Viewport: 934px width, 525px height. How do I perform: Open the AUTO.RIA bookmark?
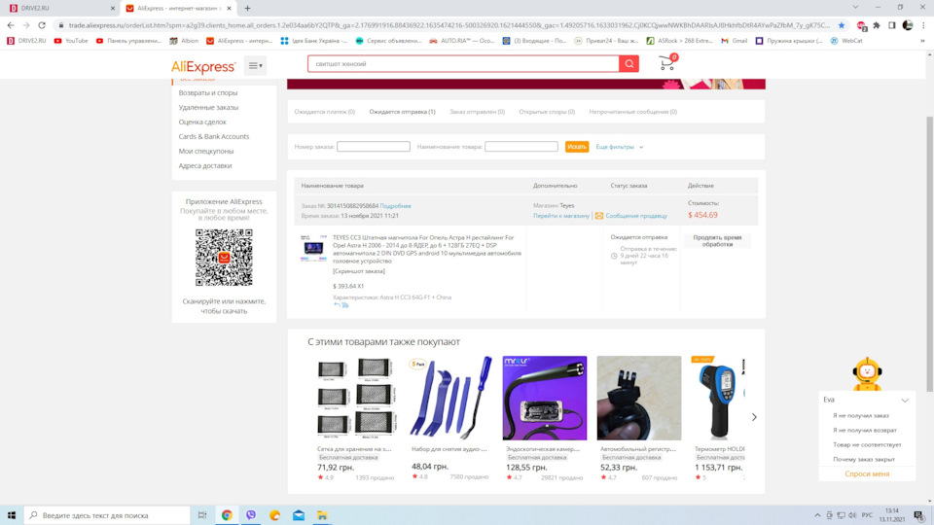pos(461,41)
